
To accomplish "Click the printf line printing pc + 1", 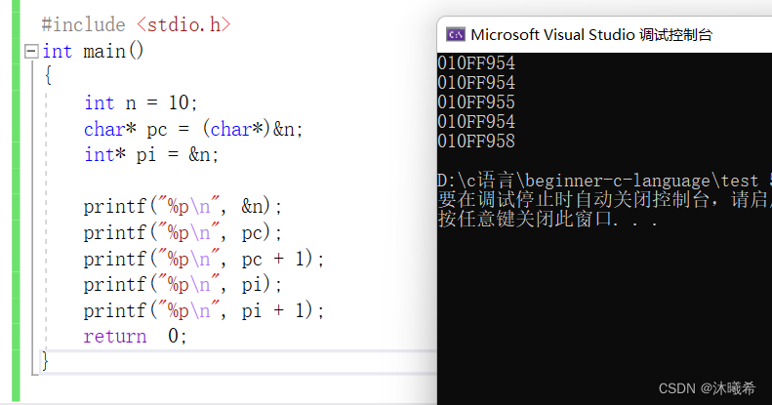I will point(204,259).
